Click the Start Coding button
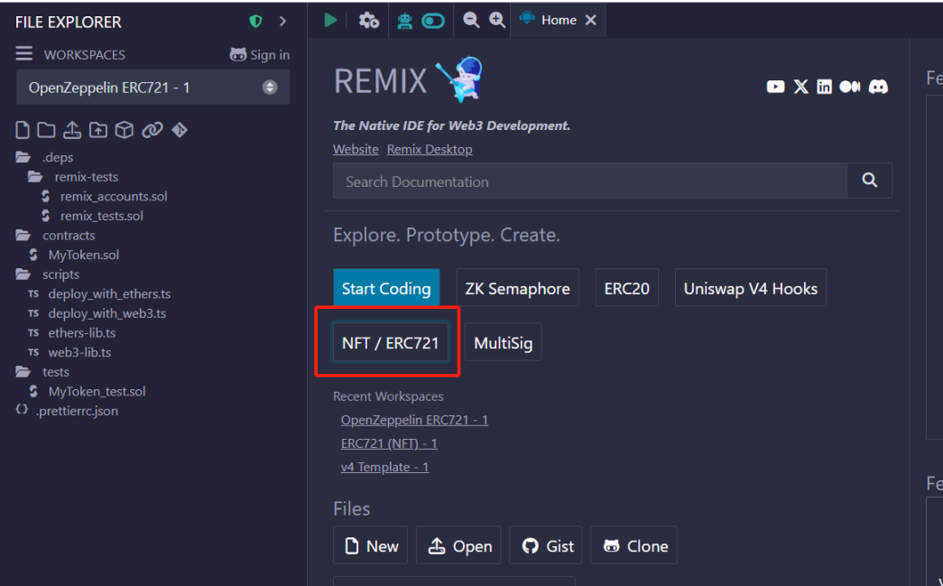Viewport: 943px width, 586px height. 386,289
